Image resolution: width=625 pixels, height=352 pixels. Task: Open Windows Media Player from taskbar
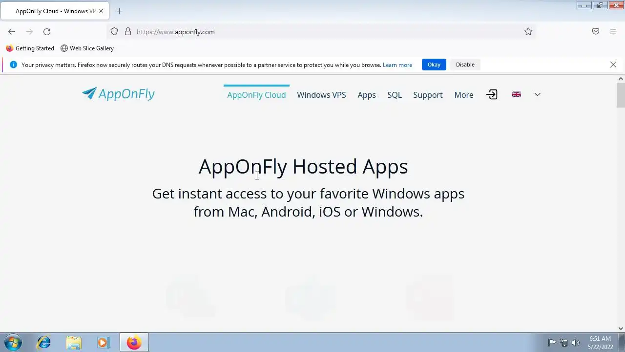[103, 343]
